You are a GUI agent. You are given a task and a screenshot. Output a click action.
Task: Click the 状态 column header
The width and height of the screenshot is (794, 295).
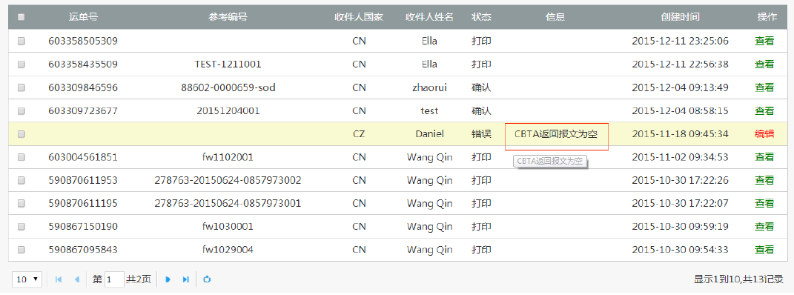[x=481, y=17]
